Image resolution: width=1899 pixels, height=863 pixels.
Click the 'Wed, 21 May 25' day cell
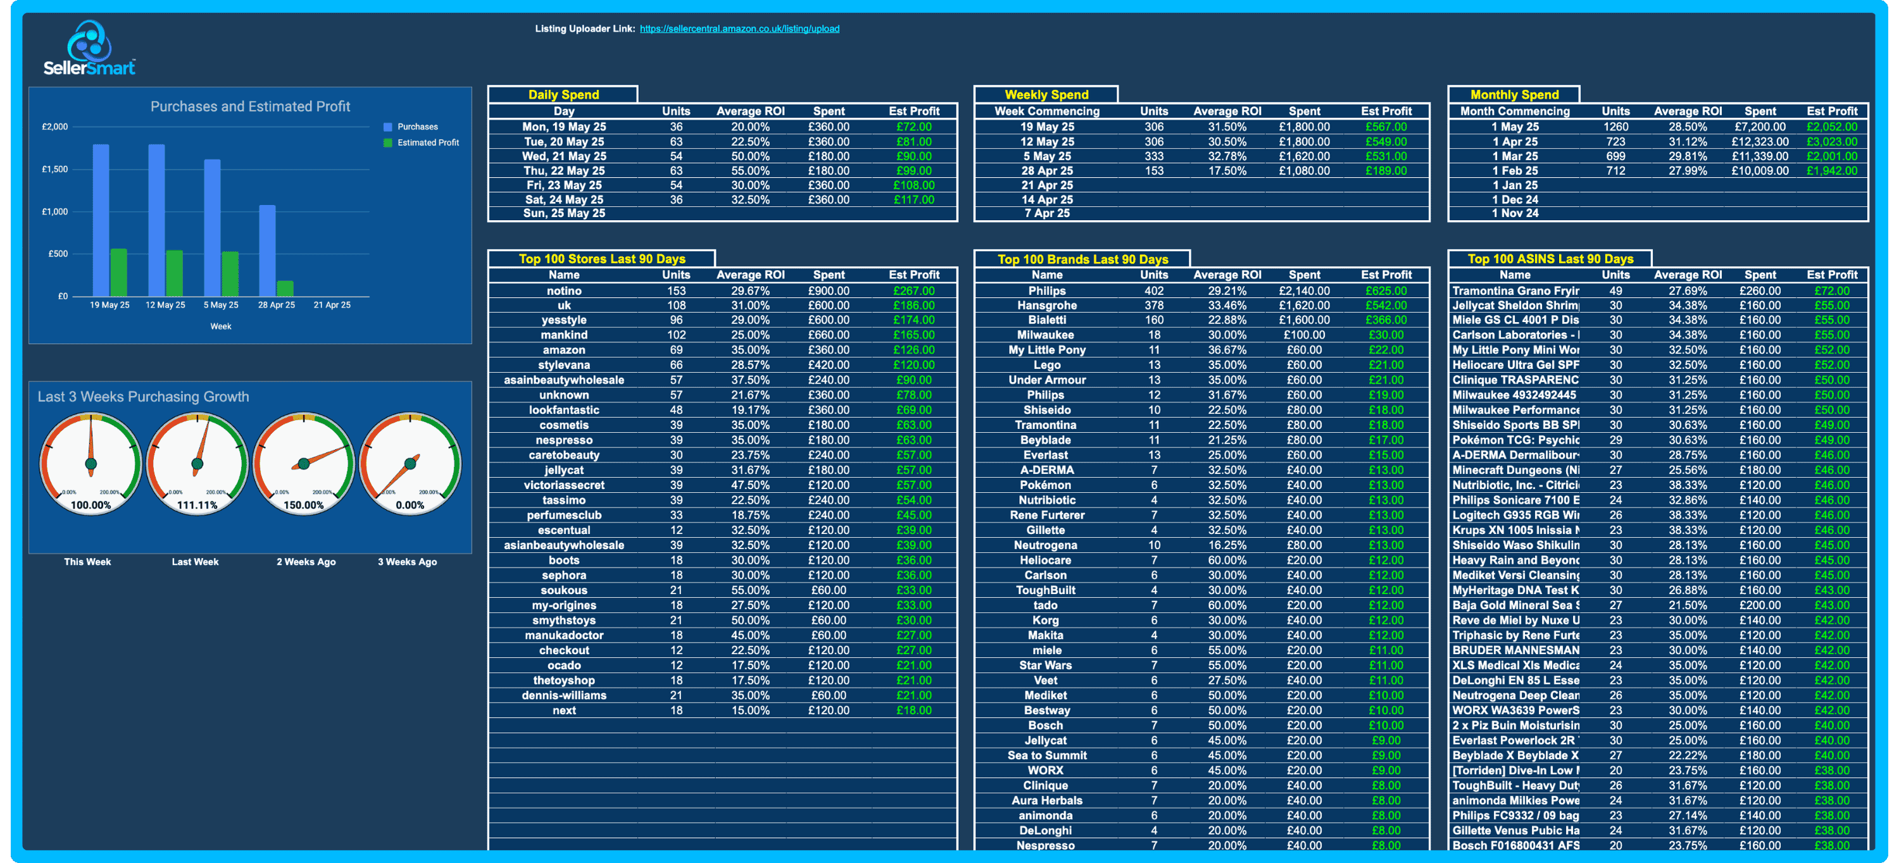pos(564,156)
